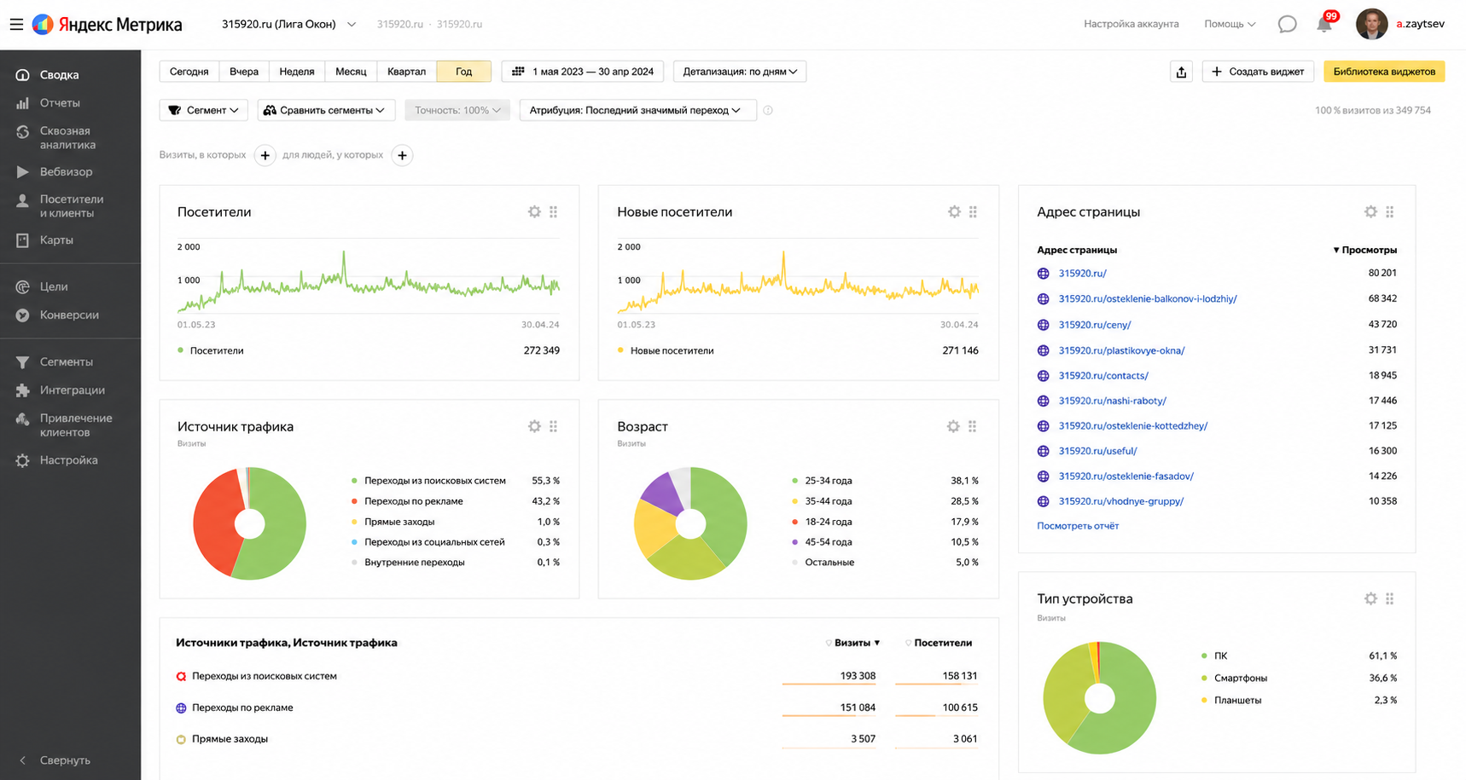Open the Сравнить сегменты dropdown
The width and height of the screenshot is (1466, 780).
coord(326,110)
